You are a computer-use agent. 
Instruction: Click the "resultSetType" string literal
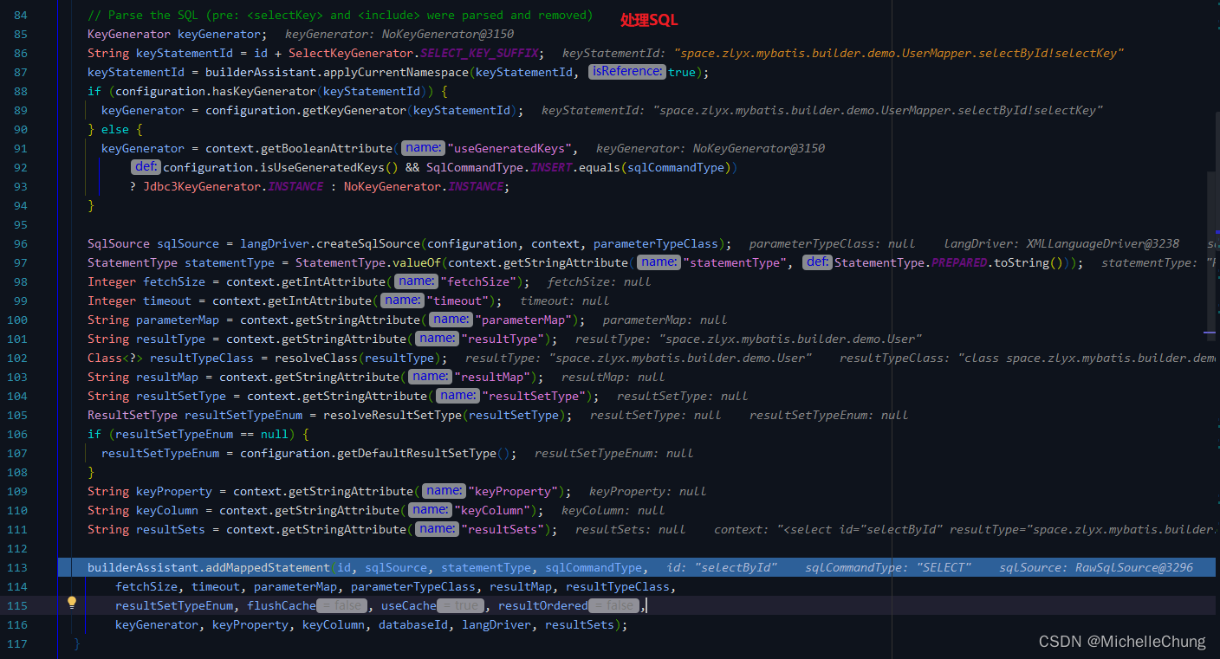pos(535,396)
